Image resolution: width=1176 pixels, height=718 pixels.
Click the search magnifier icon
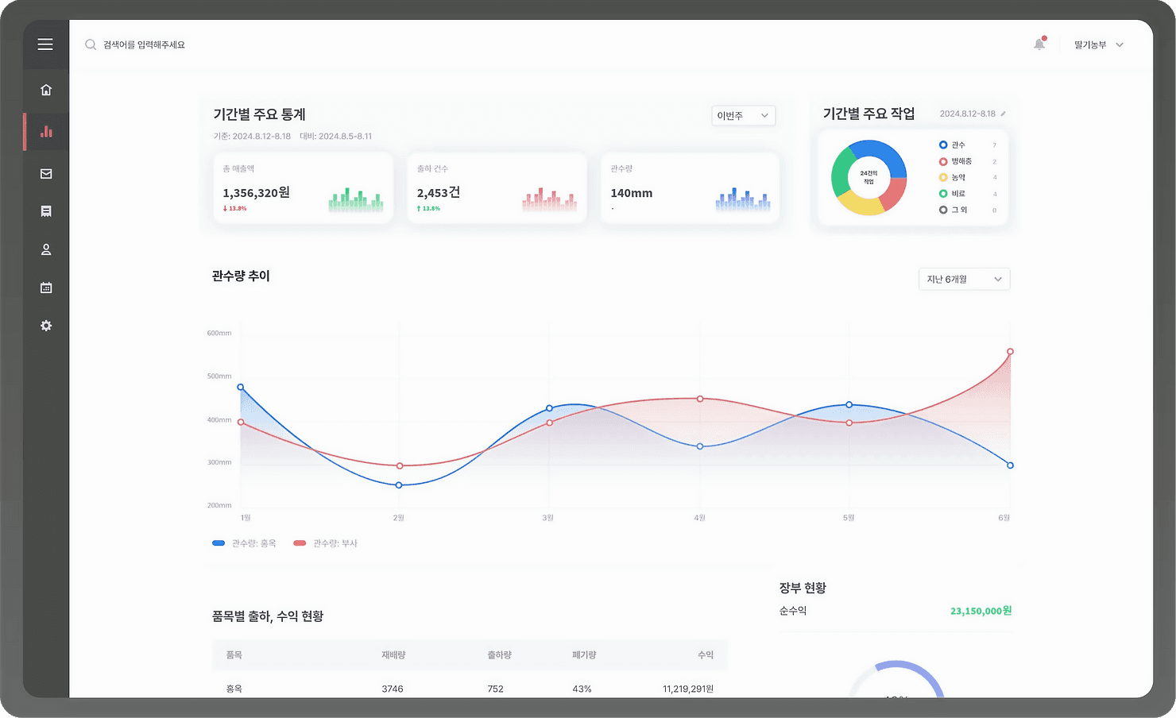pos(91,44)
